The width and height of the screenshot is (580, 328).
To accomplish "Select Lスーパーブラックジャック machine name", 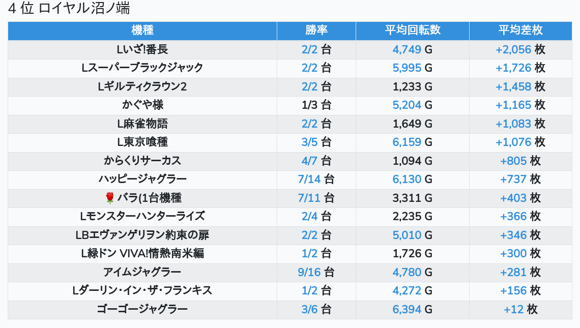I will [142, 68].
